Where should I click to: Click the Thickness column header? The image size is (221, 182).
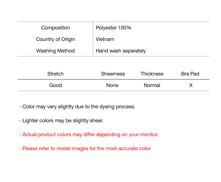[152, 74]
